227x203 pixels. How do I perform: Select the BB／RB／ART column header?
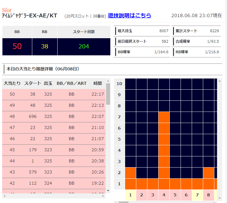71,83
